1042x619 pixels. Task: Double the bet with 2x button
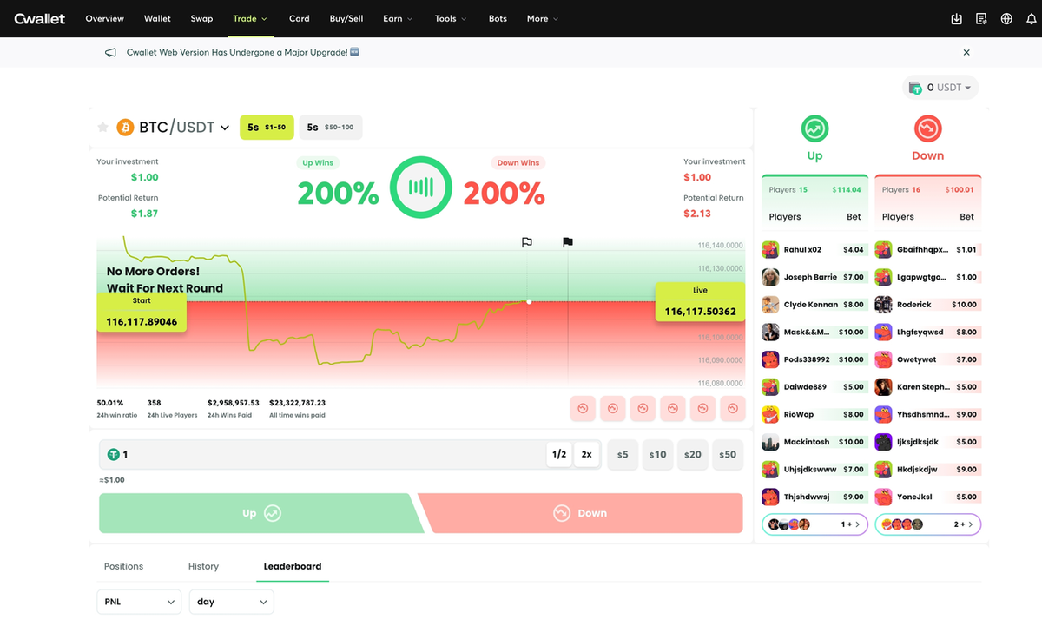click(x=587, y=454)
